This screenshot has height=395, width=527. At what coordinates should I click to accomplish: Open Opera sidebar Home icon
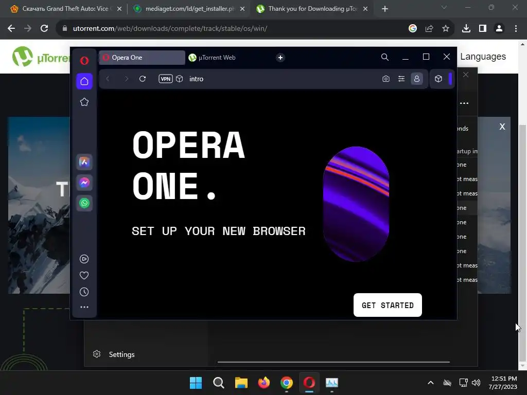click(x=84, y=81)
